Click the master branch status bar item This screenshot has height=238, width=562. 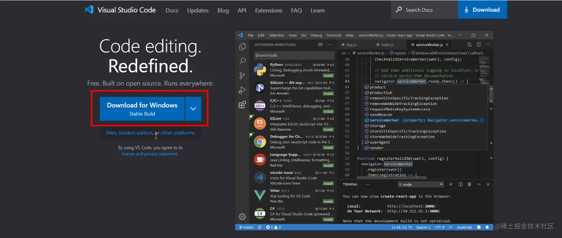(x=246, y=227)
